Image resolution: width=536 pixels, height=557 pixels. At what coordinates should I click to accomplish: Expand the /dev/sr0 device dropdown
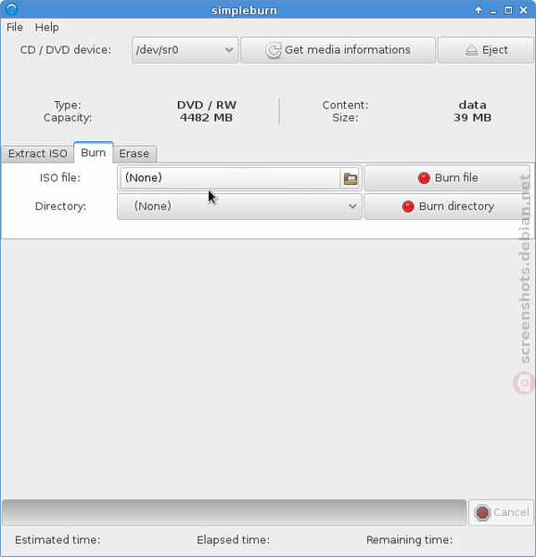click(185, 50)
